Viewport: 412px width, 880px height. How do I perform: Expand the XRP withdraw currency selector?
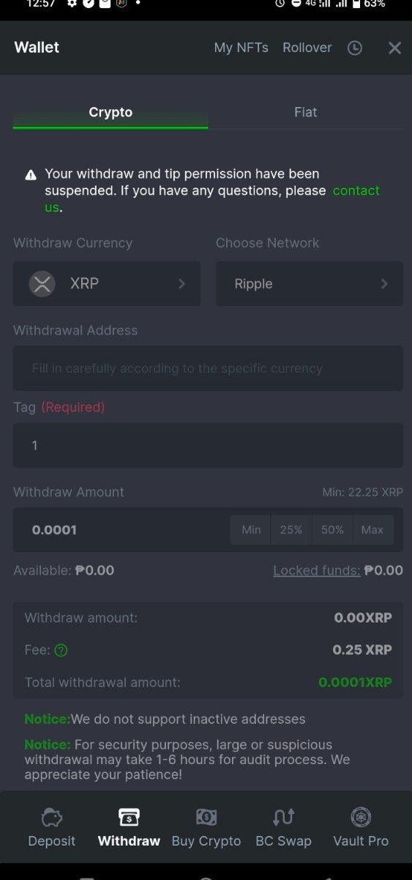click(107, 284)
